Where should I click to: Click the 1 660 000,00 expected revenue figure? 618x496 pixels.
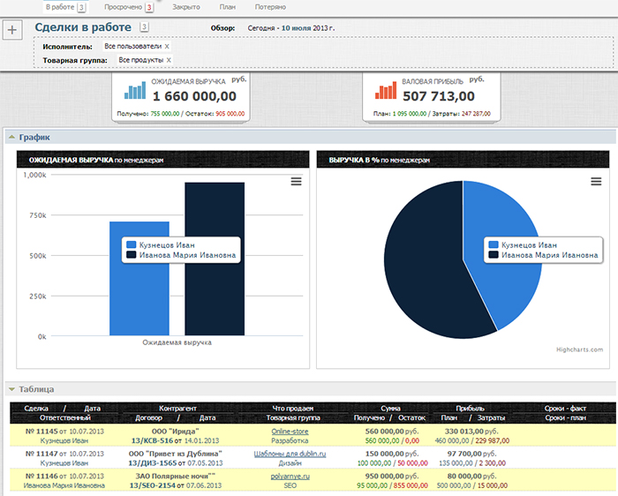(194, 96)
